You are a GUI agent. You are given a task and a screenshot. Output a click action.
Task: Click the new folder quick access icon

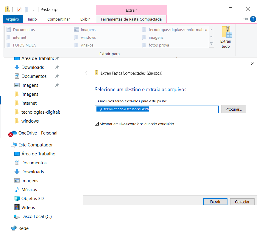[x=26, y=10]
